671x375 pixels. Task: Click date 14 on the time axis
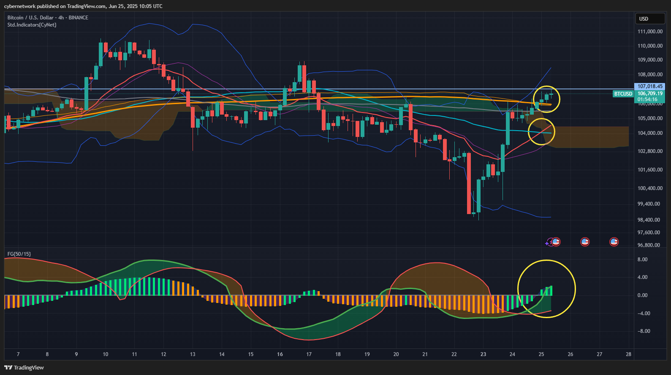point(222,354)
